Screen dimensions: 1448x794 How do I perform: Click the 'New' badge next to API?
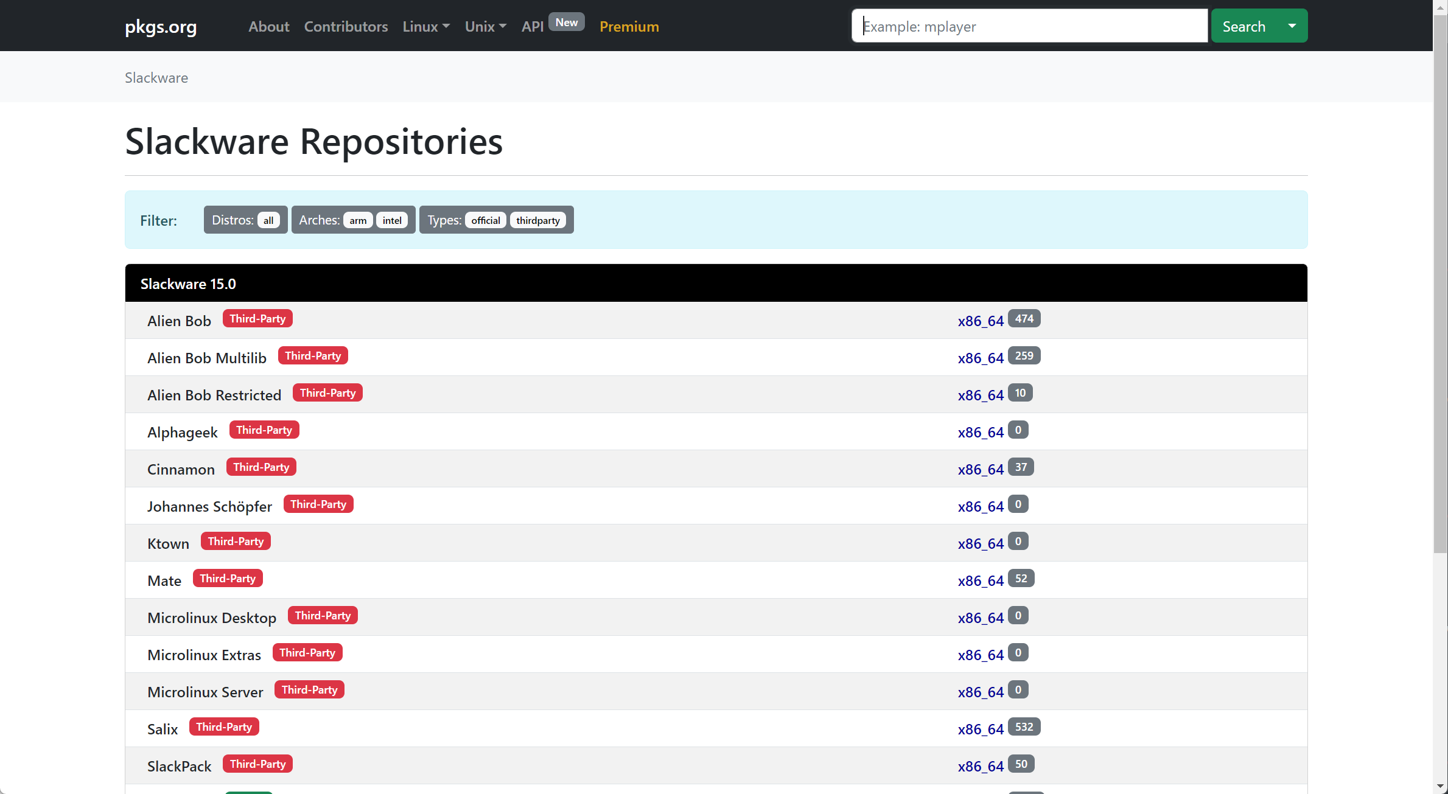(566, 23)
